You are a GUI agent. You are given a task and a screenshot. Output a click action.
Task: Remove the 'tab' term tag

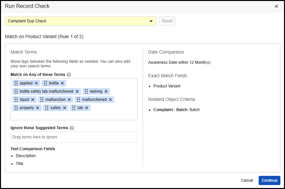pyautogui.click(x=87, y=108)
